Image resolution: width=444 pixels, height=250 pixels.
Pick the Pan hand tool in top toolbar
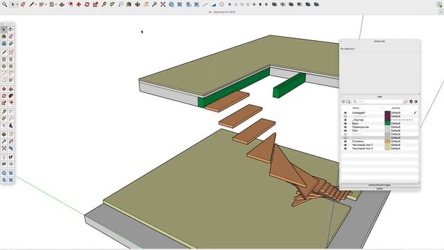coord(146,5)
